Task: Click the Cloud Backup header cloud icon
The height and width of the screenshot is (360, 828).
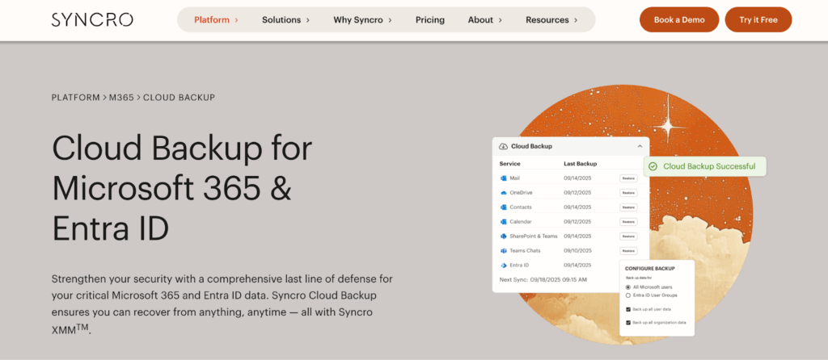Action: coord(504,146)
